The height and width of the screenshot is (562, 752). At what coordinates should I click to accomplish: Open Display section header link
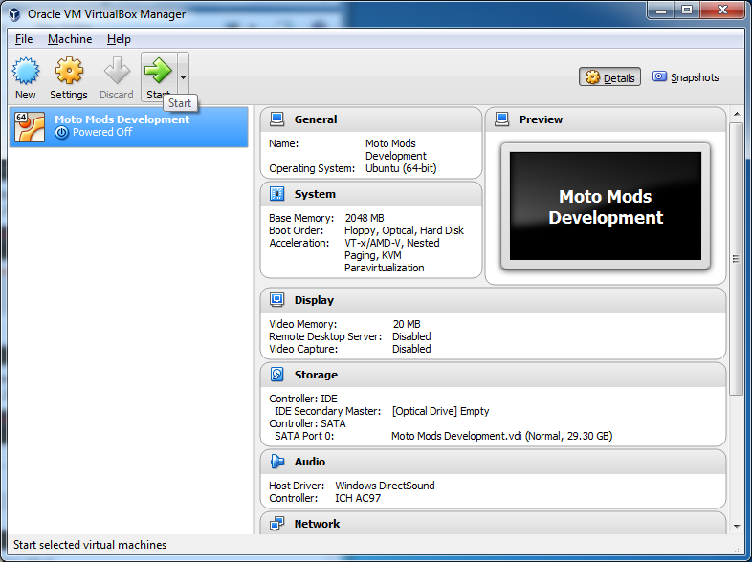coord(314,300)
